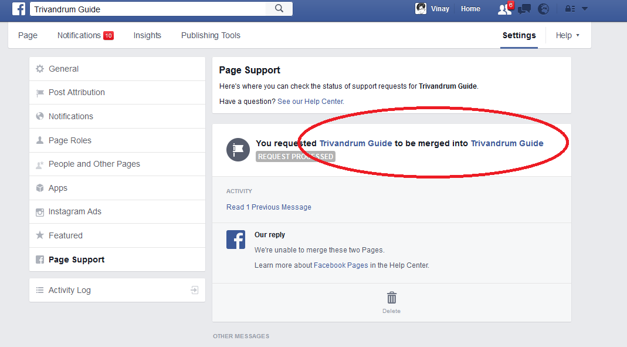The image size is (627, 347).
Task: Open friend requests icon
Action: (504, 9)
